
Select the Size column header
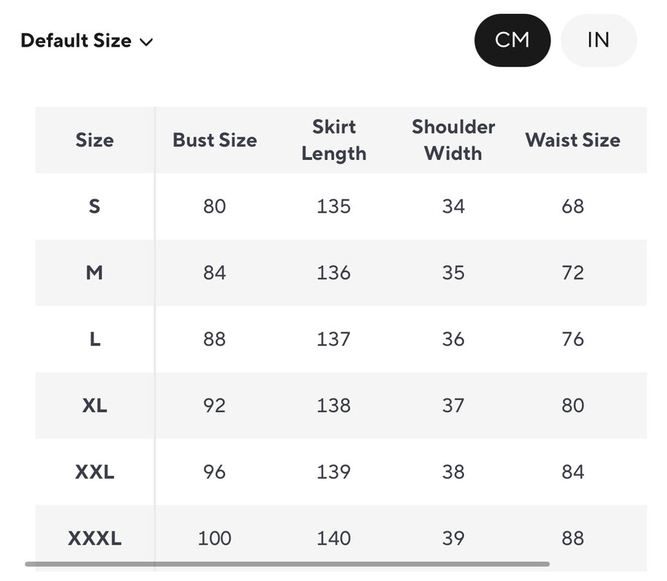tap(95, 140)
